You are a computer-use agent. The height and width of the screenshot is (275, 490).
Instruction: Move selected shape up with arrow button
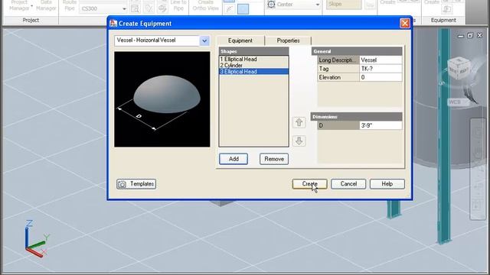click(x=299, y=122)
